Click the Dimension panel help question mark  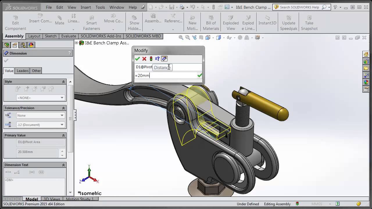[69, 53]
